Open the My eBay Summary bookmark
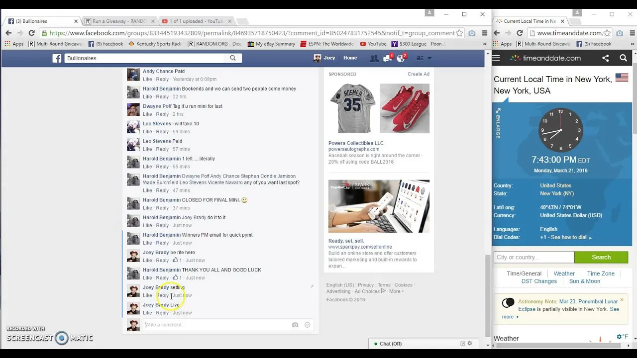The image size is (637, 358). (271, 44)
